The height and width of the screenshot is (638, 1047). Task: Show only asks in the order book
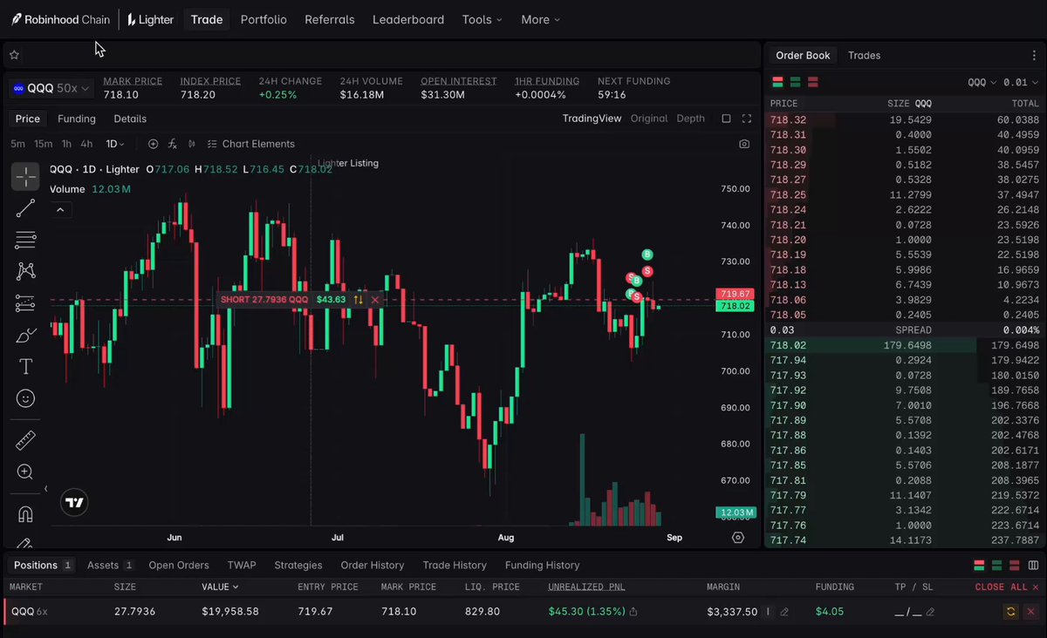coord(812,82)
